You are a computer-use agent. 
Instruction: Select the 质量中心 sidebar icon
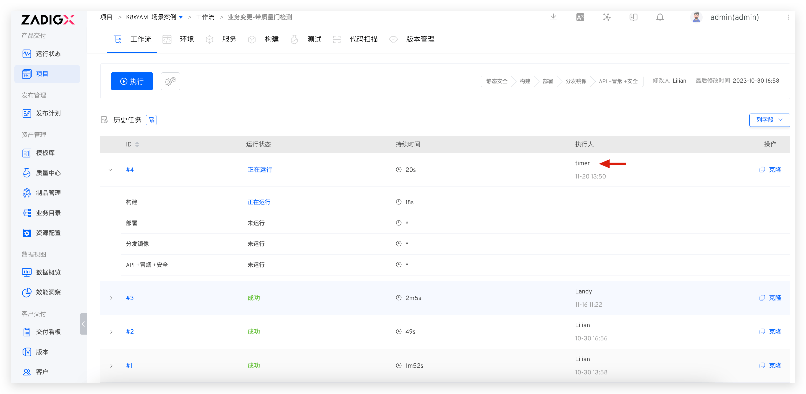[27, 173]
